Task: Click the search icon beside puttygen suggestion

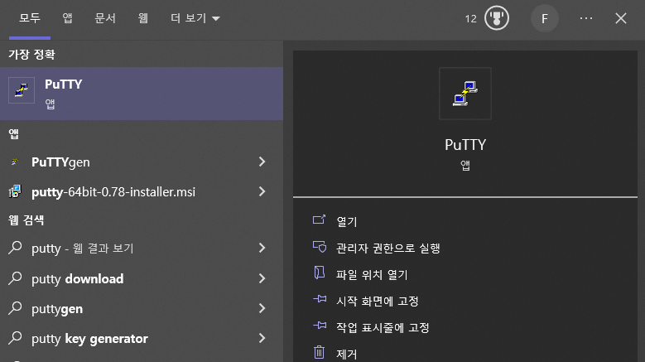Action: tap(15, 308)
